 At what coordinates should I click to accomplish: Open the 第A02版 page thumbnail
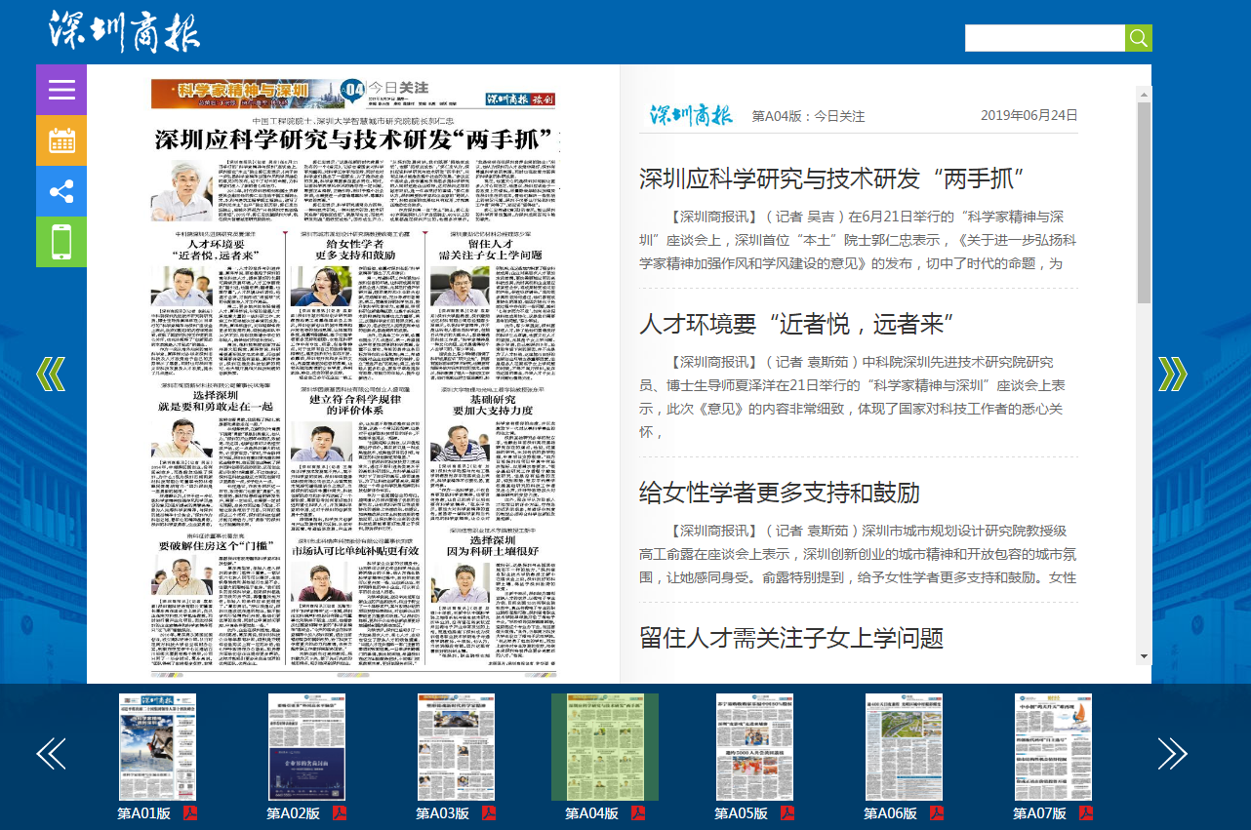tap(307, 747)
